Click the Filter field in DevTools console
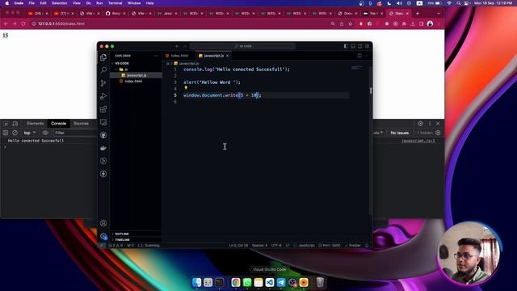The height and width of the screenshot is (291, 517). pos(75,133)
